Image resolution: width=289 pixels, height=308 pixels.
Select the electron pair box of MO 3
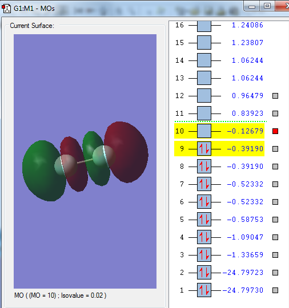tap(204, 255)
